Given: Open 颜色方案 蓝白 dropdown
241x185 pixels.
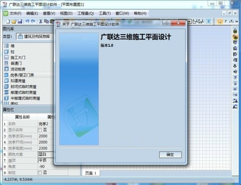Looking at the screenshot, I should click(46, 154).
